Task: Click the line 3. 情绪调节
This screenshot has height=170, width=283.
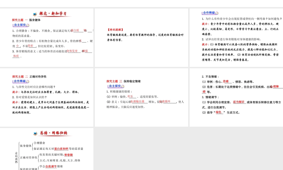Action: coord(210,97)
